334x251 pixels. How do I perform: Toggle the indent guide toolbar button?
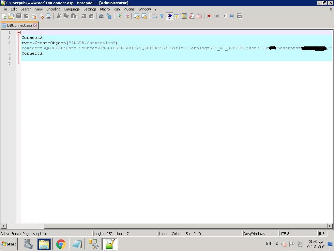(x=169, y=16)
